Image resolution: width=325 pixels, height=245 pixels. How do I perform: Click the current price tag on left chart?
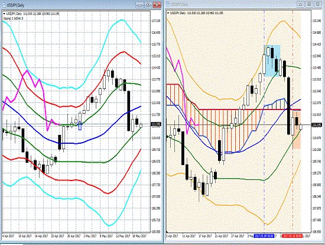155,124
